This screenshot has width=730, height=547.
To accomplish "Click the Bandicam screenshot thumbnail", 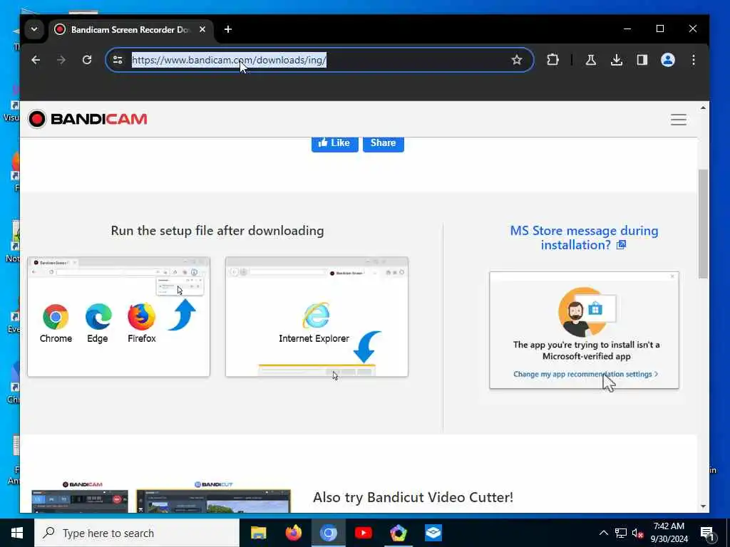I will [80, 501].
